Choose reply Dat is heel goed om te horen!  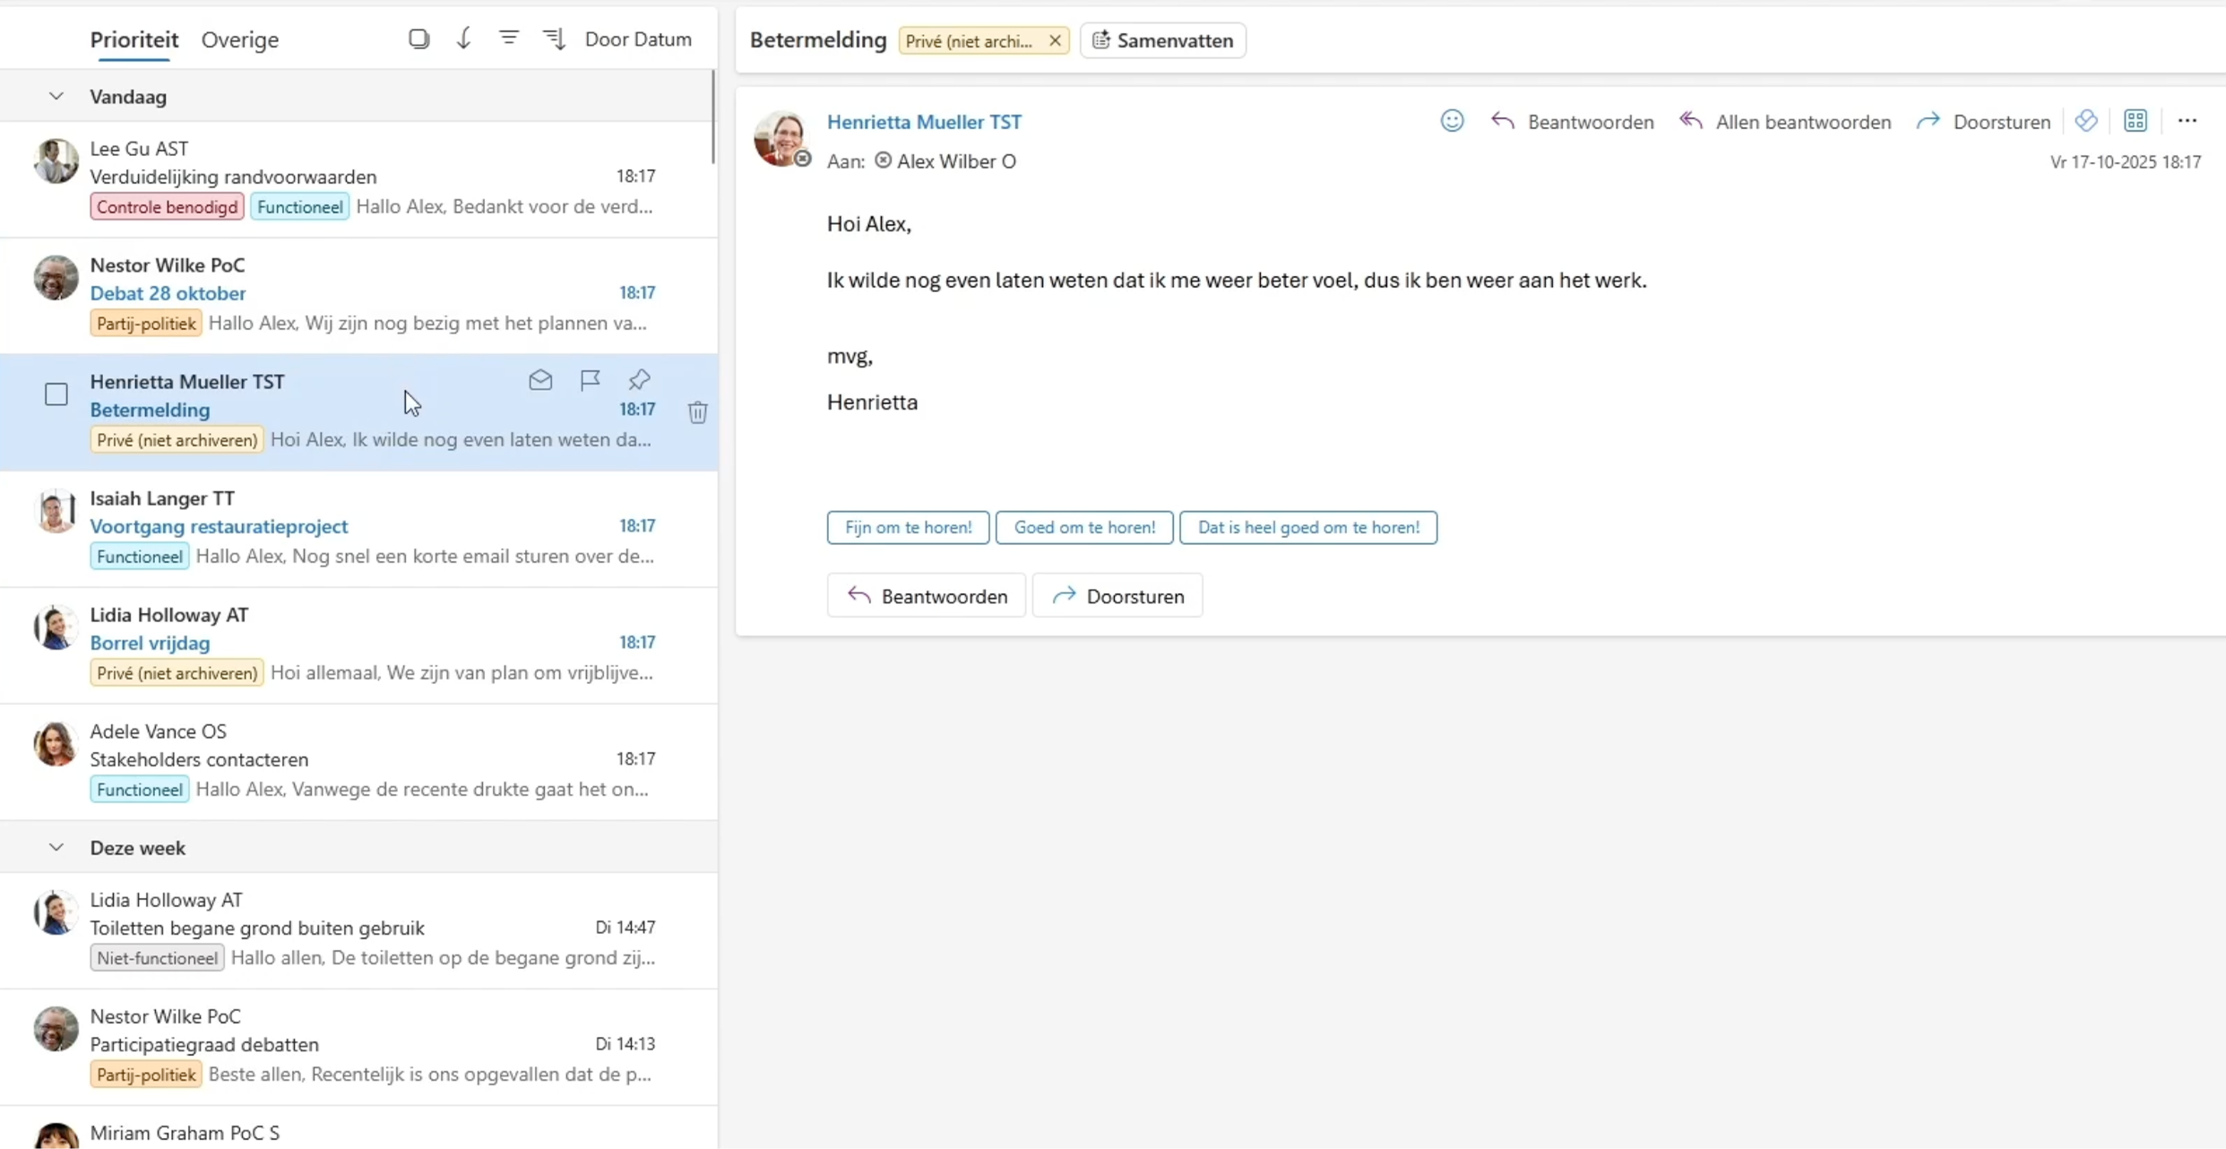pyautogui.click(x=1308, y=527)
